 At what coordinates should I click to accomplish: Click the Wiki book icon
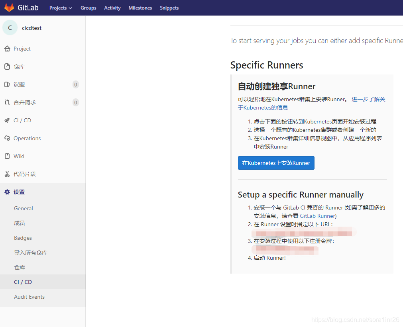(7, 156)
